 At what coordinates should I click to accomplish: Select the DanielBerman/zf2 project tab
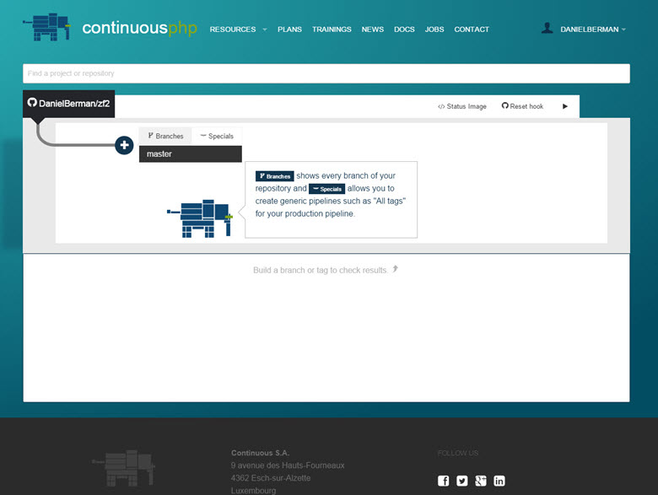tap(69, 104)
